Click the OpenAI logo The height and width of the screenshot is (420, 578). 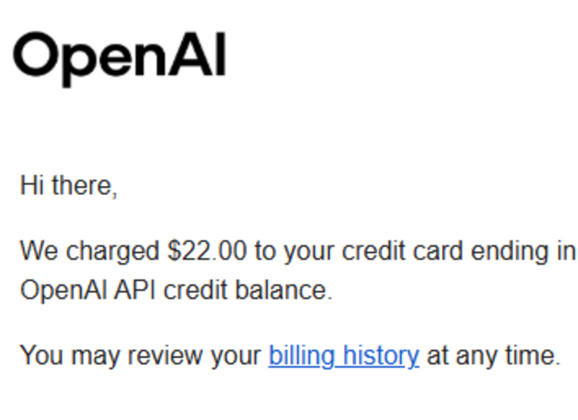[120, 59]
